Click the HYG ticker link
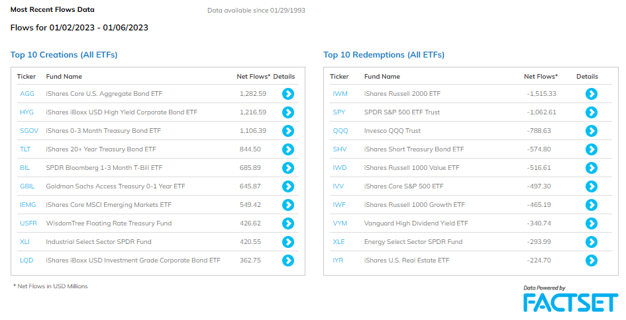Screen dimensions: 626x320 26,112
